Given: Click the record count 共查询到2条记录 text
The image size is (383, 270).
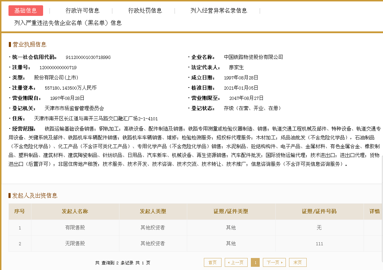Looking at the screenshot, I should (114, 263).
